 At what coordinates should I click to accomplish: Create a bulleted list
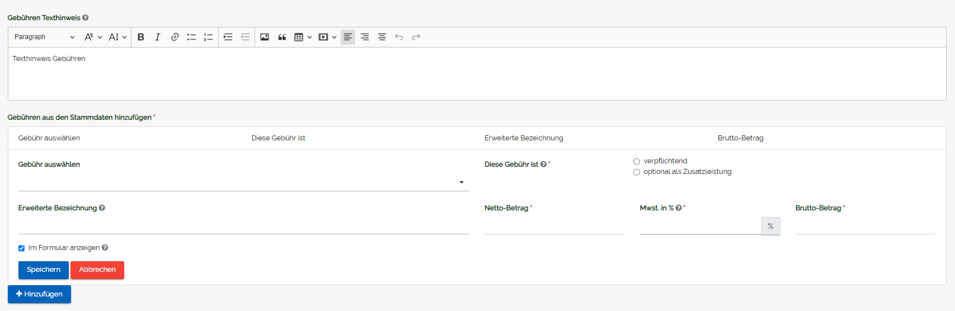pyautogui.click(x=191, y=37)
